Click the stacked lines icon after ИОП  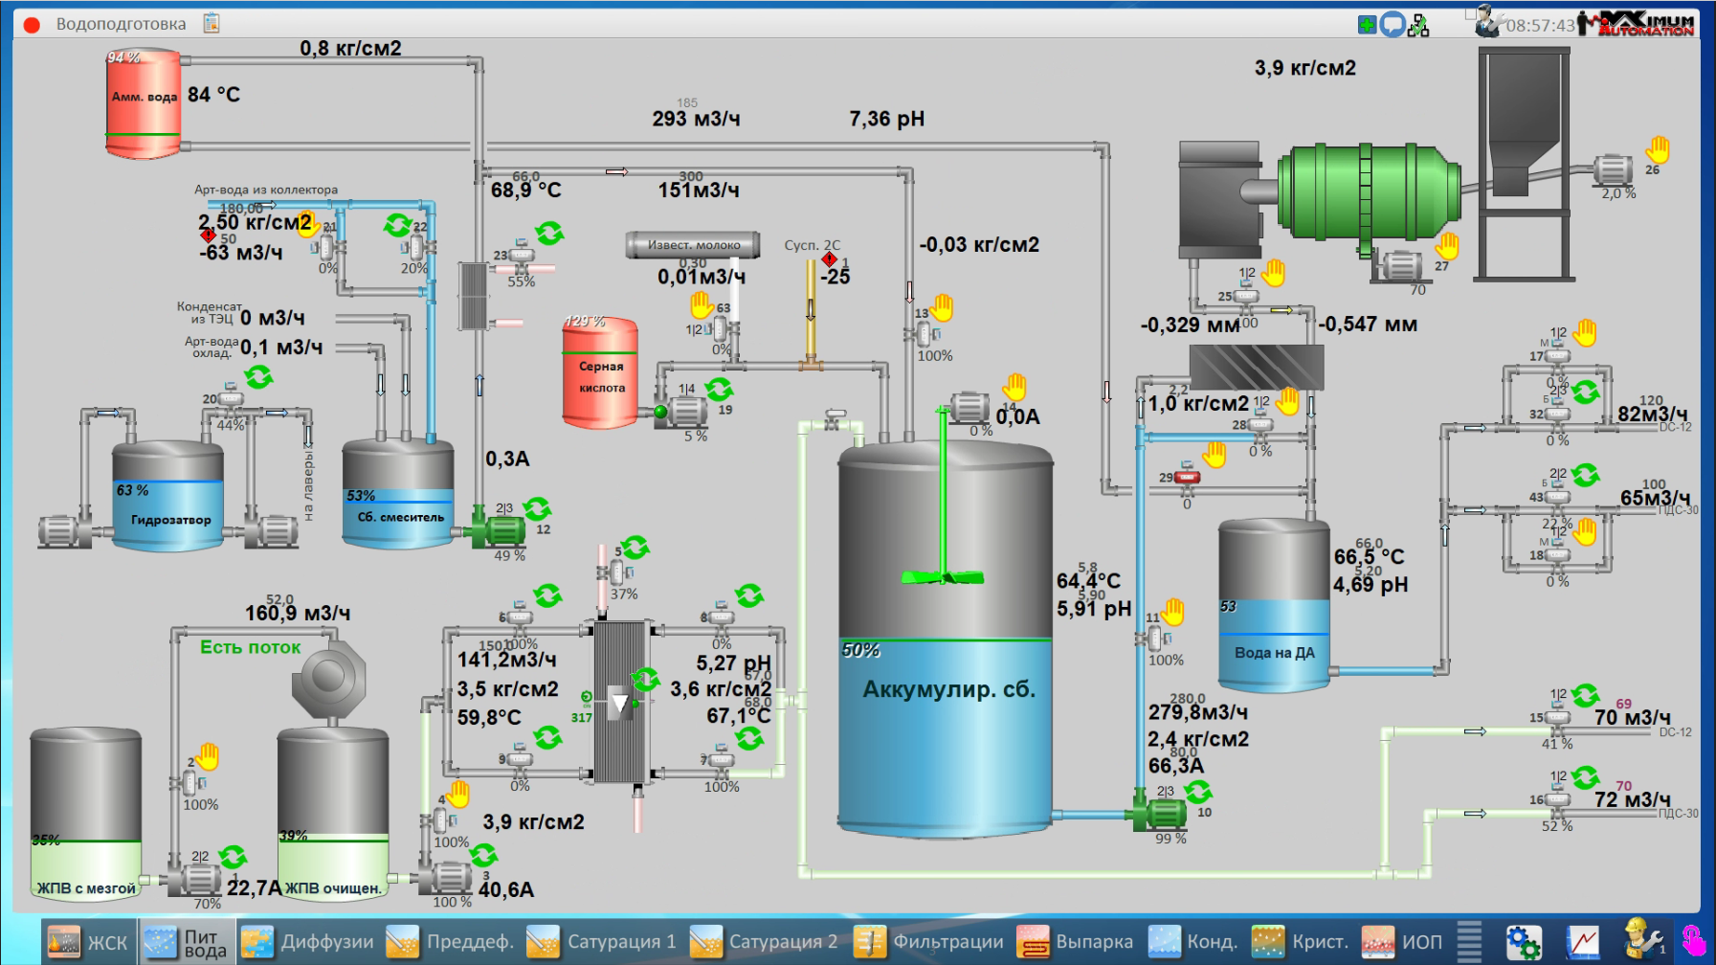coord(1469,942)
